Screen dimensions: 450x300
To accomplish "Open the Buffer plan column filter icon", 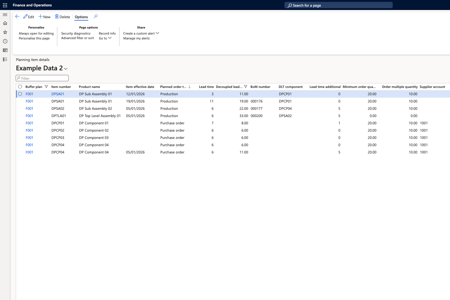I will 46,87.
